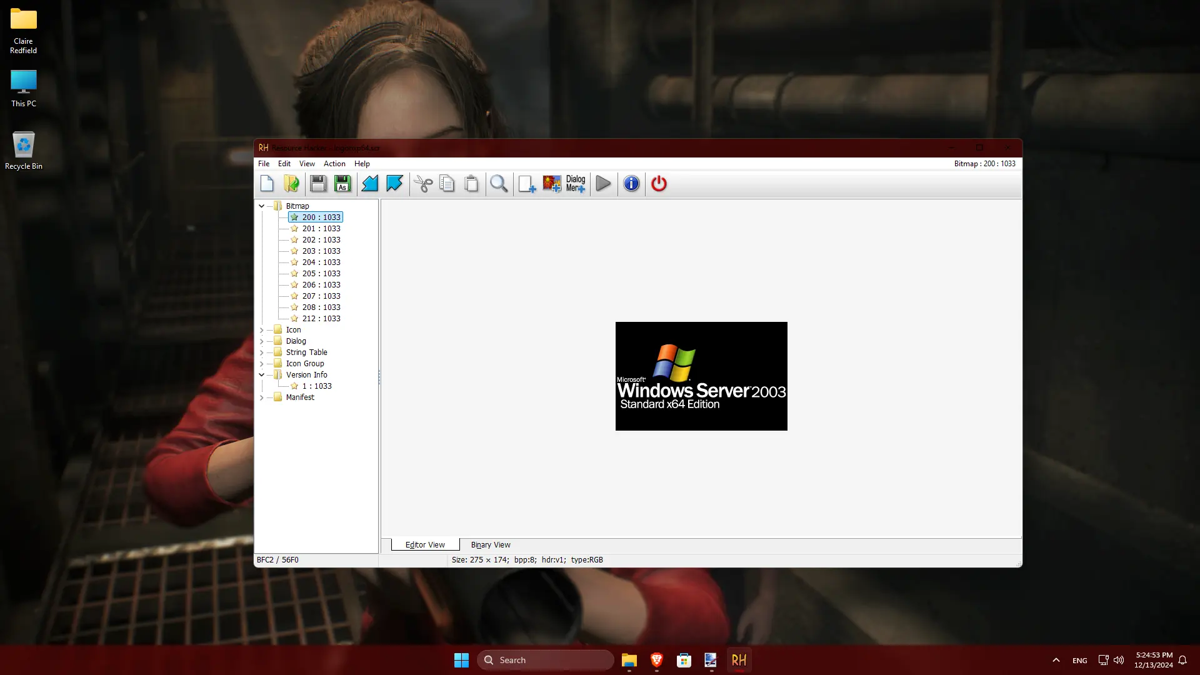
Task: Expand the Icon Group node
Action: coord(262,364)
